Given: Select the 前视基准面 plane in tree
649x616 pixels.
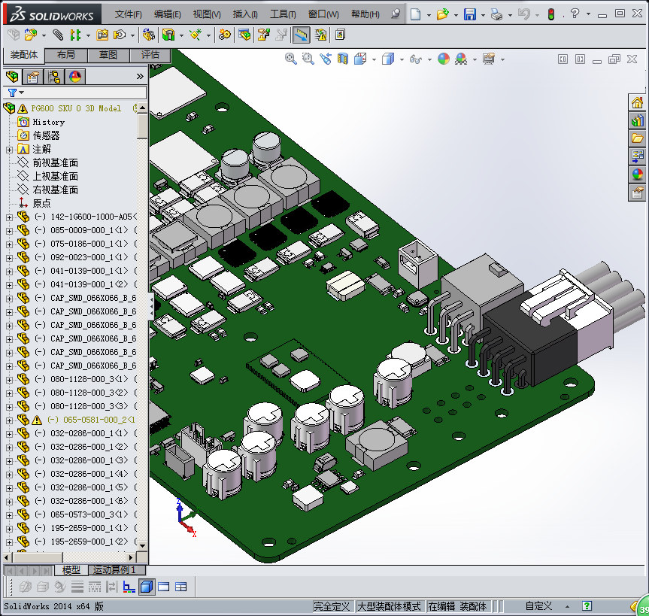Looking at the screenshot, I should point(55,162).
